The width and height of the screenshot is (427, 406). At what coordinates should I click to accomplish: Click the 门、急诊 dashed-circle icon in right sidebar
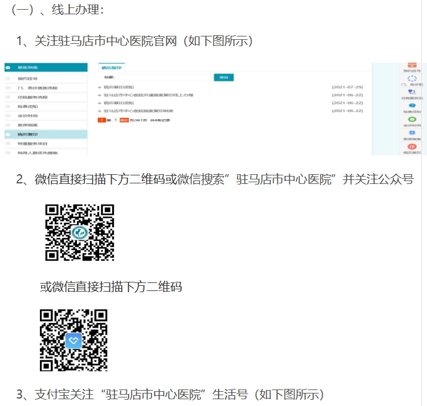(412, 79)
